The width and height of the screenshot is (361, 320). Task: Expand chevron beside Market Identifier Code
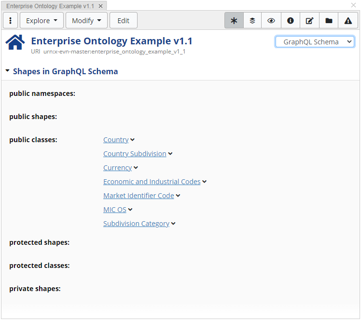pyautogui.click(x=178, y=196)
